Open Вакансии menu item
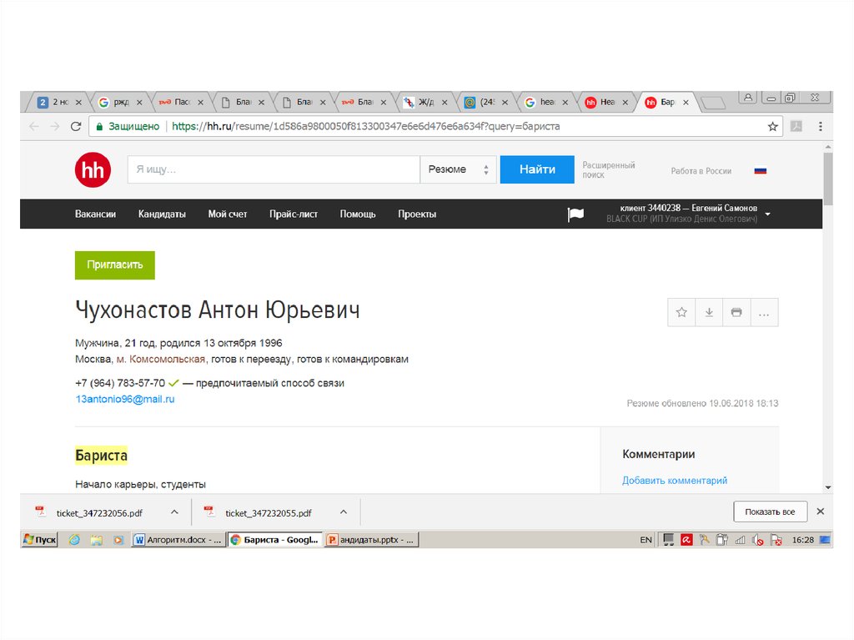Viewport: 854px width, 640px height. (95, 214)
